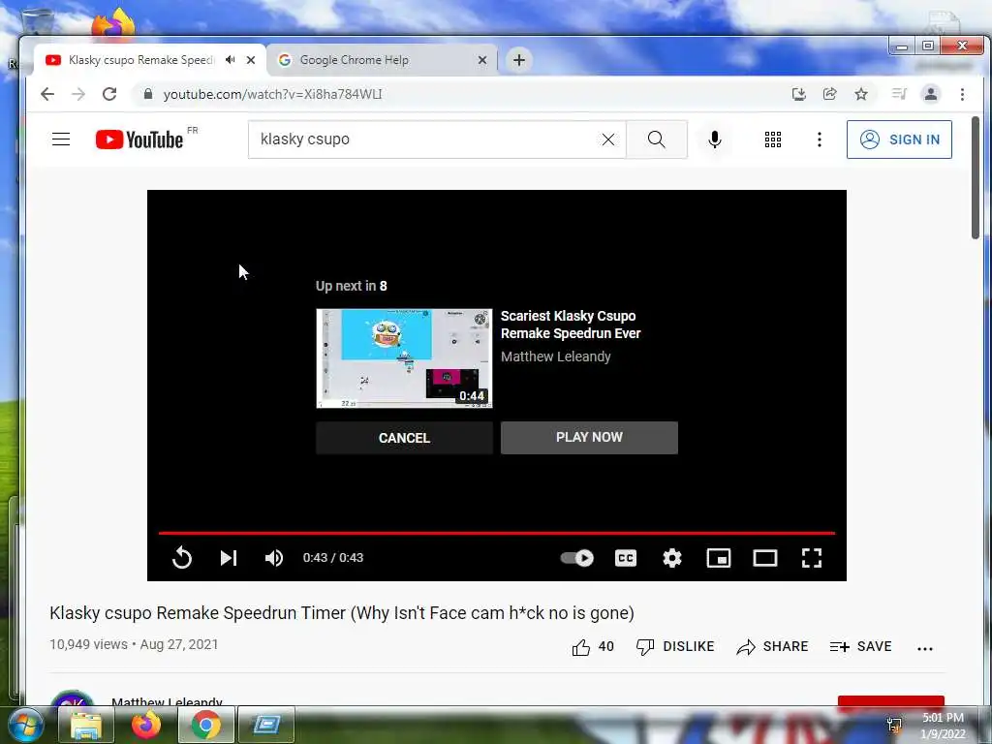
Task: Click the DISLIKE button
Action: tap(675, 646)
